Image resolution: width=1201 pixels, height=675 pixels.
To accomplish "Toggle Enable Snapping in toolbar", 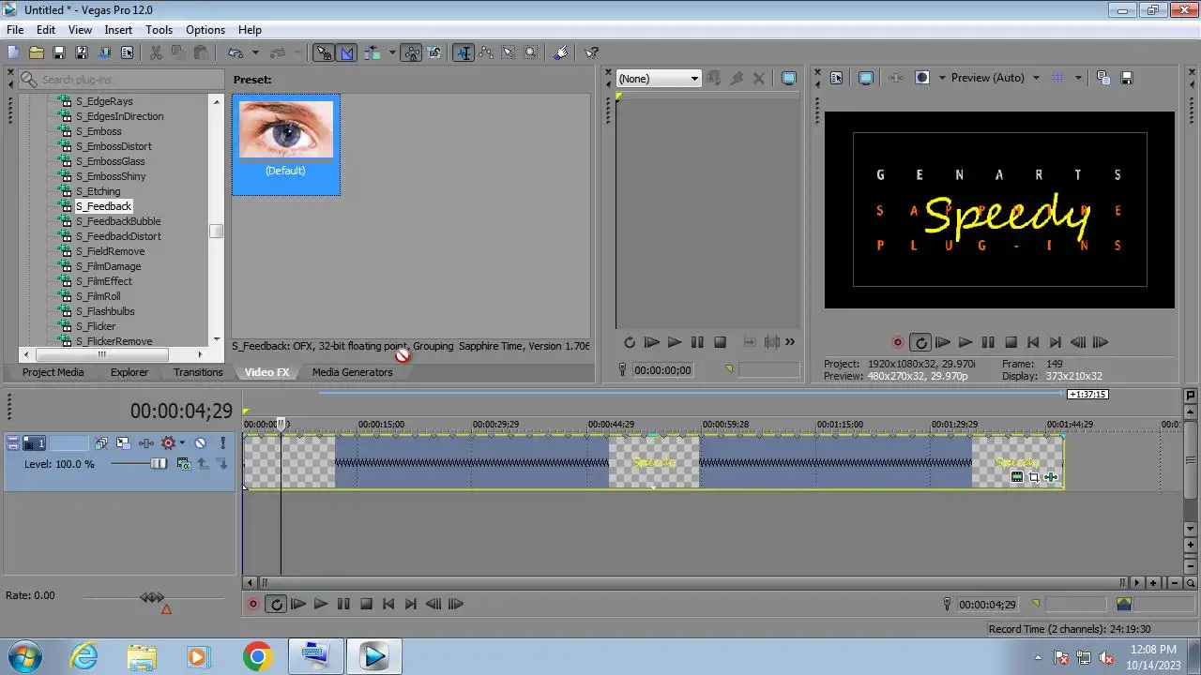I will (324, 53).
